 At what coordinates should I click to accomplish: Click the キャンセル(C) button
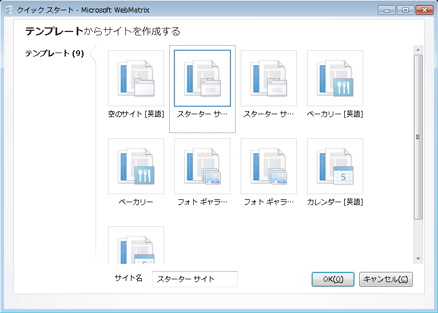(386, 279)
